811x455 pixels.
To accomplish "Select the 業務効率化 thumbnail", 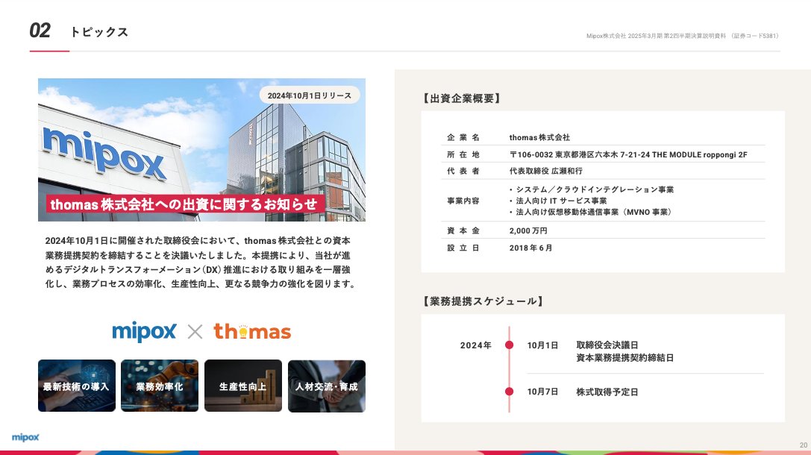I will pyautogui.click(x=160, y=386).
